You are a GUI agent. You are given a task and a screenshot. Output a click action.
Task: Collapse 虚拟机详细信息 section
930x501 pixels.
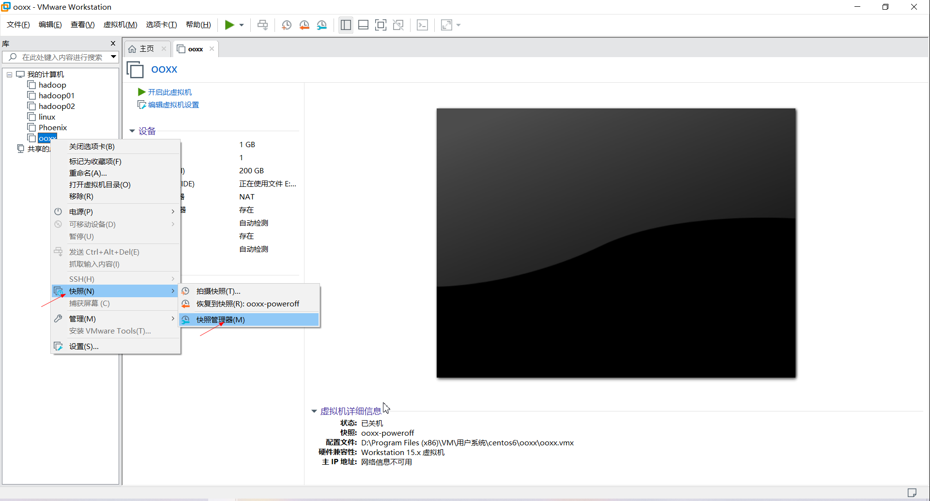click(x=314, y=411)
